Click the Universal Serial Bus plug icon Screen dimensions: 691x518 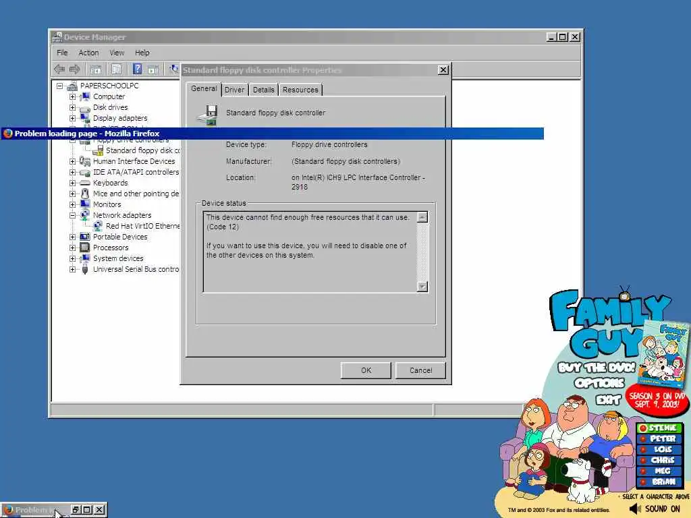tap(85, 269)
